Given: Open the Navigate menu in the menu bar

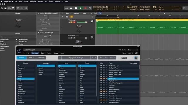Looking at the screenshot, I should tap(33, 1).
